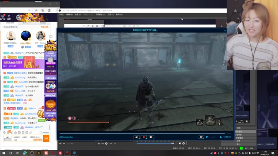
Task: Move scene down in OBS scenes list
Action: coord(72,143)
